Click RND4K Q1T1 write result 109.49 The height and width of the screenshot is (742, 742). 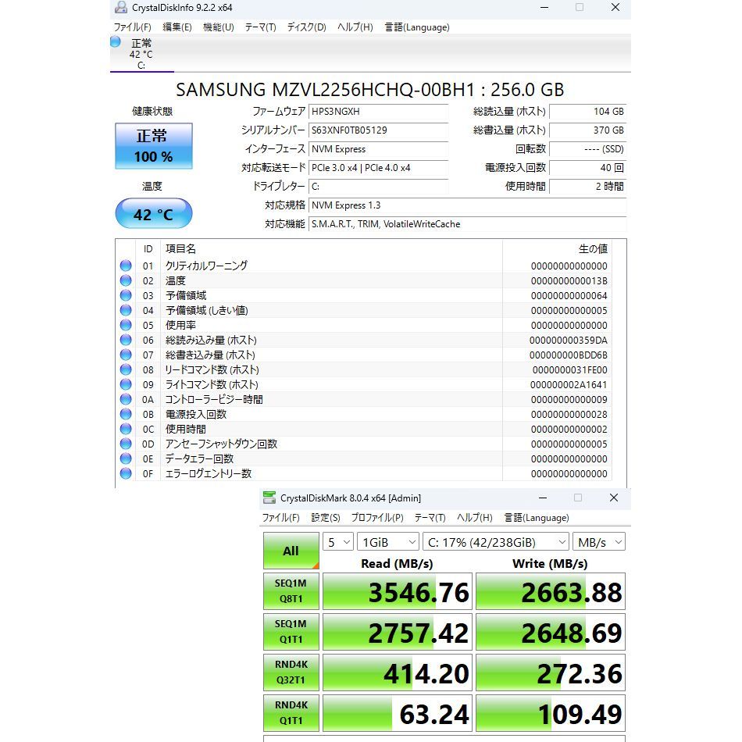click(x=551, y=714)
